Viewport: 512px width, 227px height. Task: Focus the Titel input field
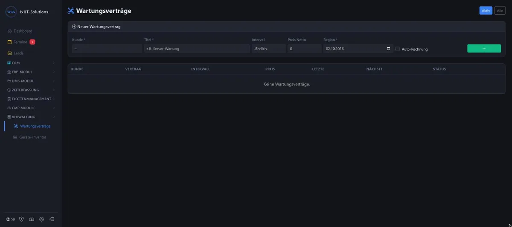[x=197, y=48]
